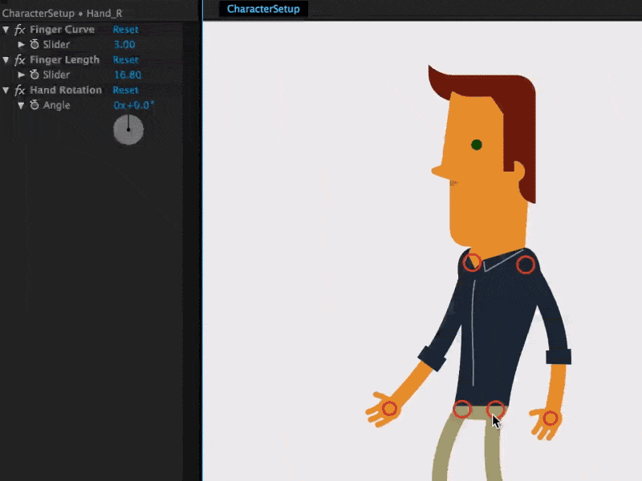Screen dimensions: 642x481
Task: Switch to the CharacterSetup composition tab
Action: point(263,9)
